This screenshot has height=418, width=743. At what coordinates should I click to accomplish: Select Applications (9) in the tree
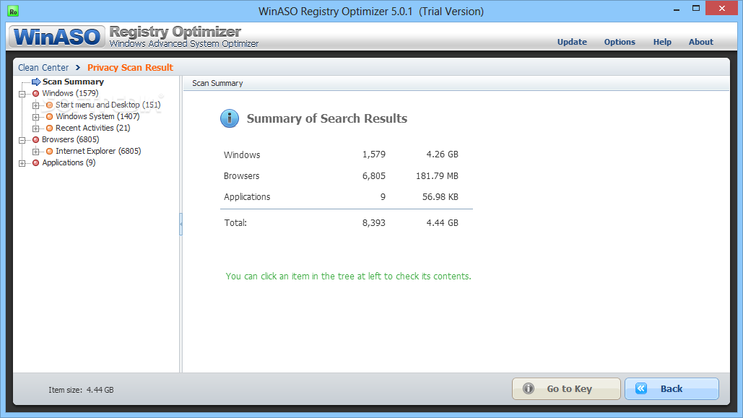point(69,162)
